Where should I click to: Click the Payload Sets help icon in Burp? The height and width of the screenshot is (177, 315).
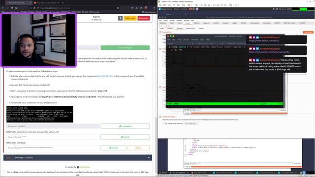(160, 32)
